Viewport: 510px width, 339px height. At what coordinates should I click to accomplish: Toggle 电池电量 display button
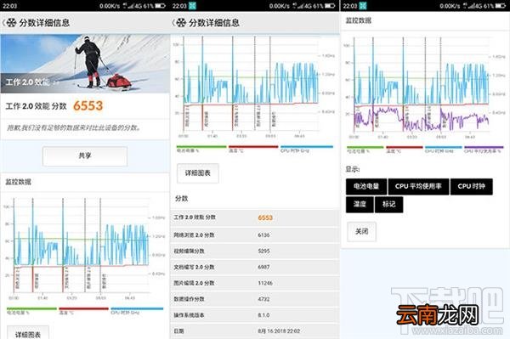point(366,187)
